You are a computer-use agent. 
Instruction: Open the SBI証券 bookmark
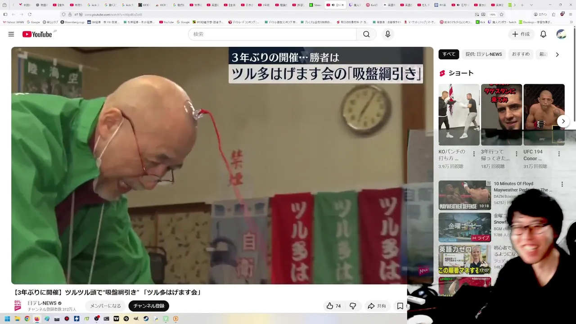[x=103, y=22]
